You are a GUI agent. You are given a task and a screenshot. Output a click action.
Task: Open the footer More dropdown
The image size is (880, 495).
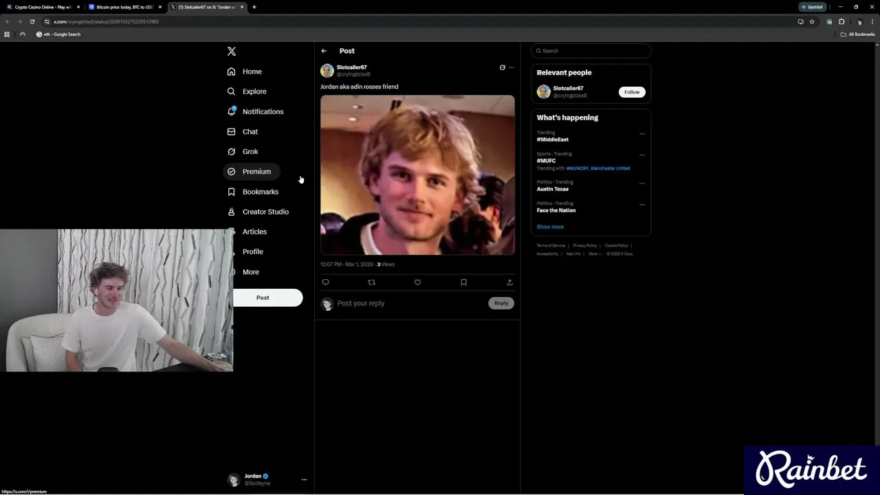click(x=595, y=254)
